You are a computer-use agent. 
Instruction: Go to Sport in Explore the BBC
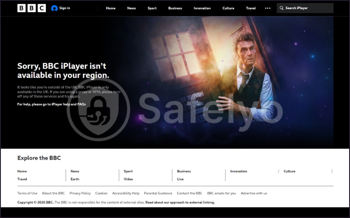(x=128, y=171)
